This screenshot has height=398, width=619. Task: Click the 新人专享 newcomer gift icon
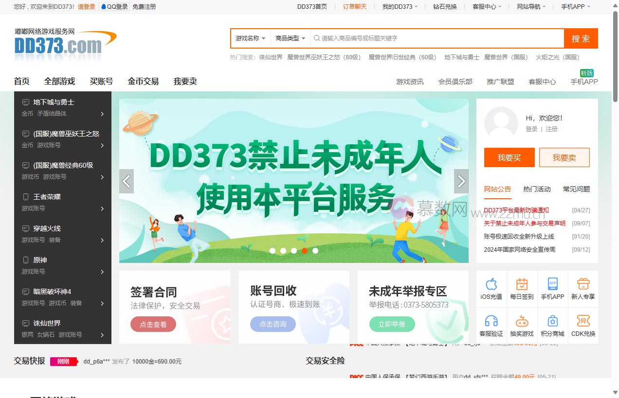point(583,288)
